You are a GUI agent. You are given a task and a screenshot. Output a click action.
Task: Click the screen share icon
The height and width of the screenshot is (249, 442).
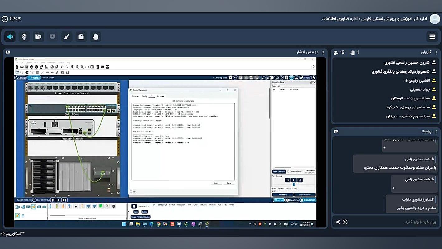coord(53,37)
